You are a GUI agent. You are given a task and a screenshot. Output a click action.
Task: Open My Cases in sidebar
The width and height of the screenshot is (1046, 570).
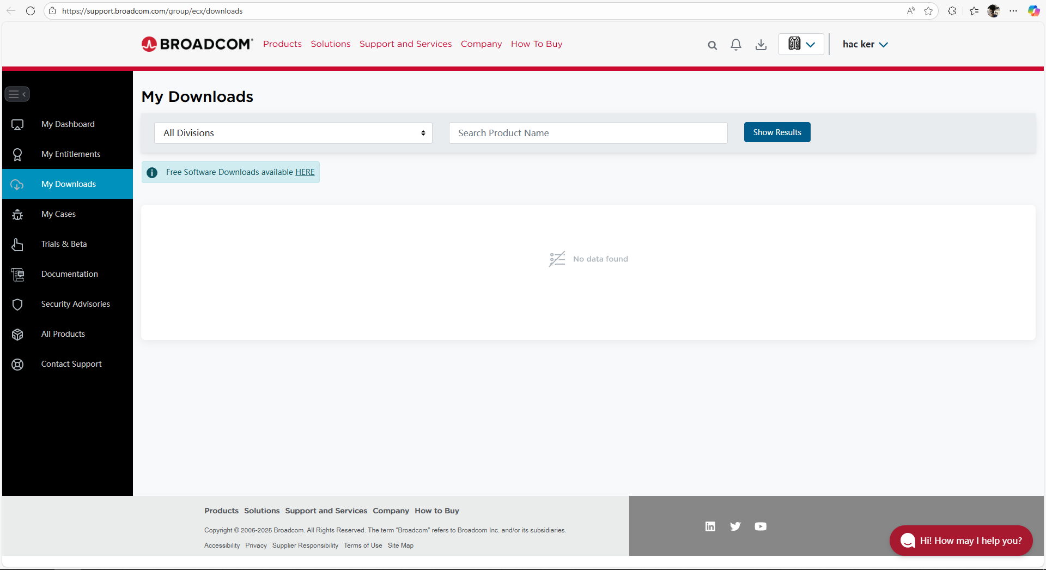[x=68, y=214]
